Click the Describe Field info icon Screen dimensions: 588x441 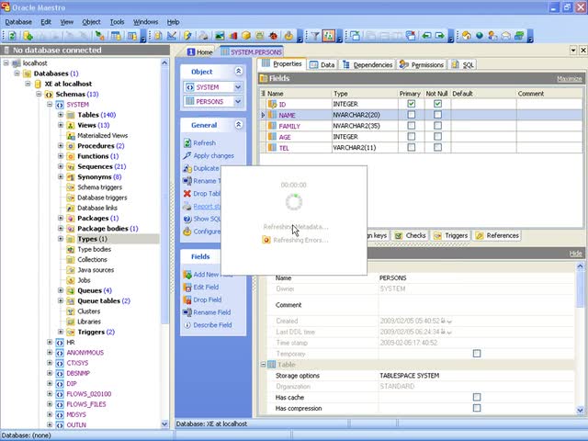click(x=187, y=325)
